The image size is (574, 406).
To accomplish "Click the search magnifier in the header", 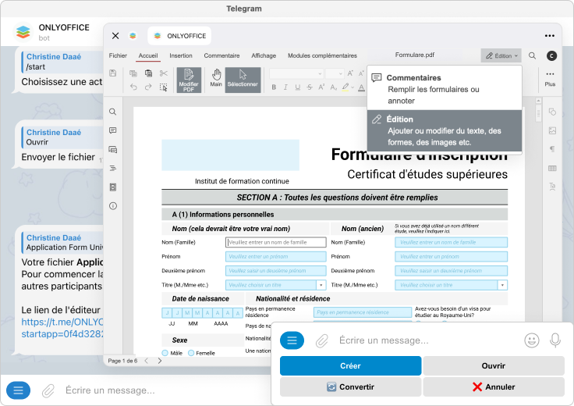I will 532,55.
